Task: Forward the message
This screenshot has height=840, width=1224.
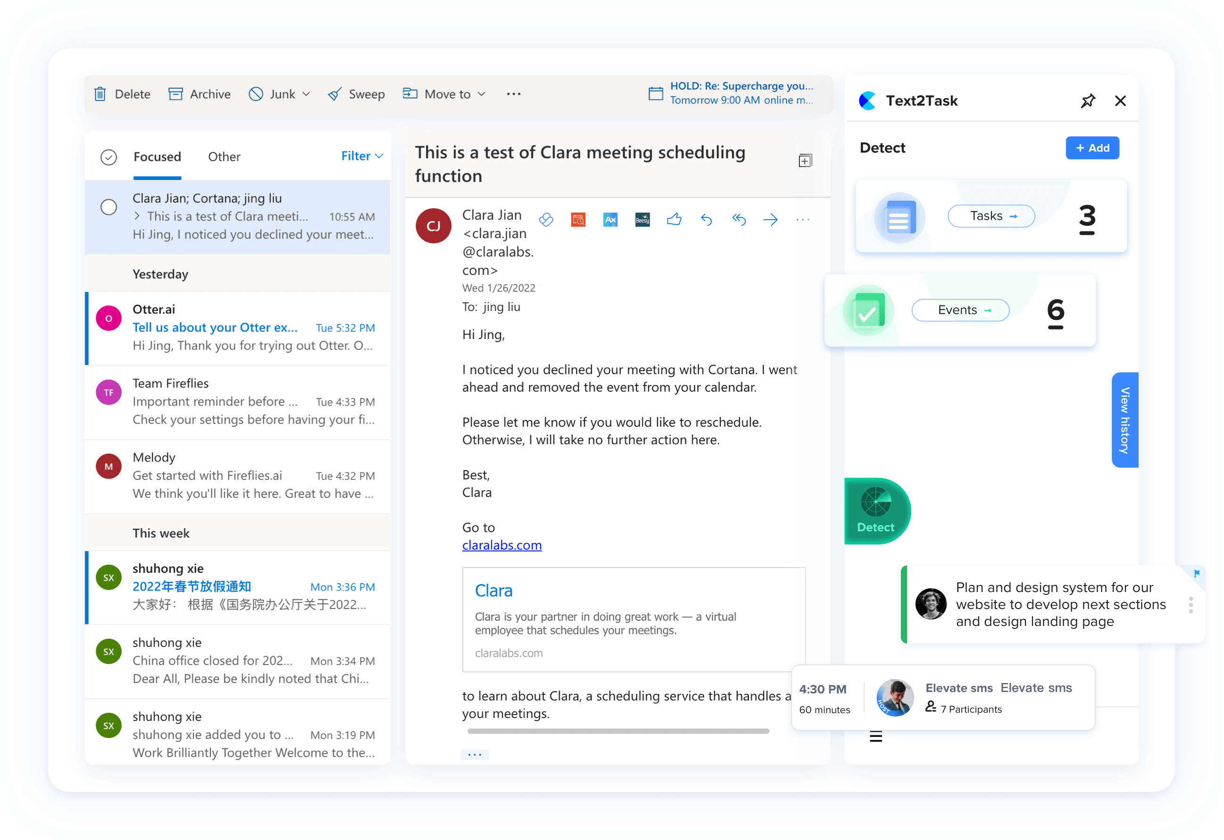Action: (771, 220)
